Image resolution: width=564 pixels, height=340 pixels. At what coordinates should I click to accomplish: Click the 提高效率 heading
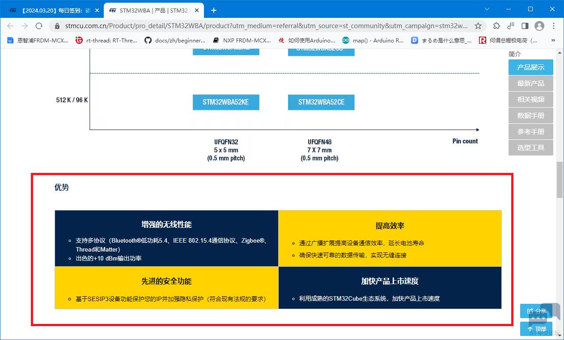pyautogui.click(x=390, y=226)
